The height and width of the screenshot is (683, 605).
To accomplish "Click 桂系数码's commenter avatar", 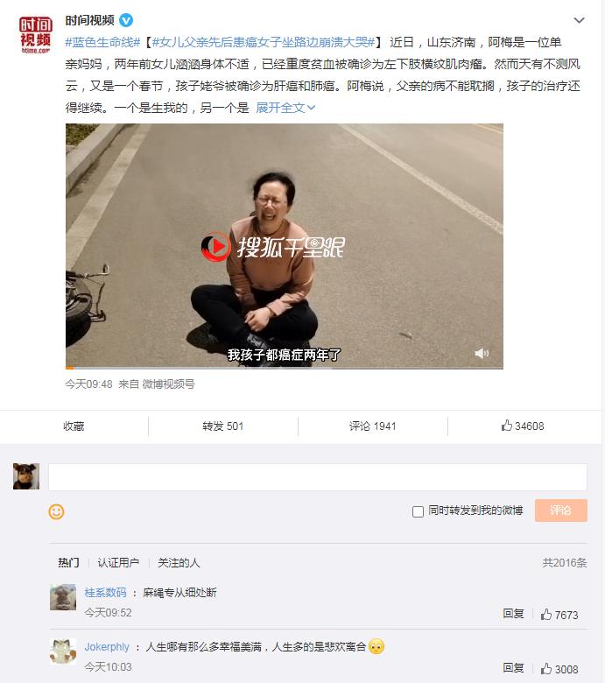I will (63, 597).
